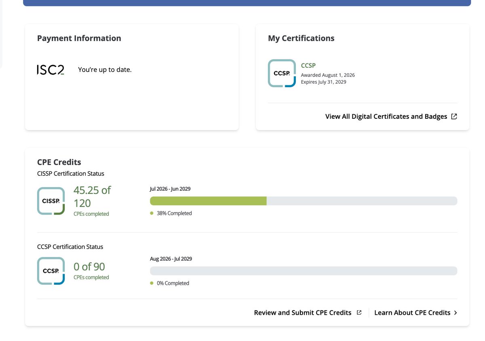Click external-link icon beside Review and Submit CPE Credits
Screen dimensions: 485x341
(359, 312)
